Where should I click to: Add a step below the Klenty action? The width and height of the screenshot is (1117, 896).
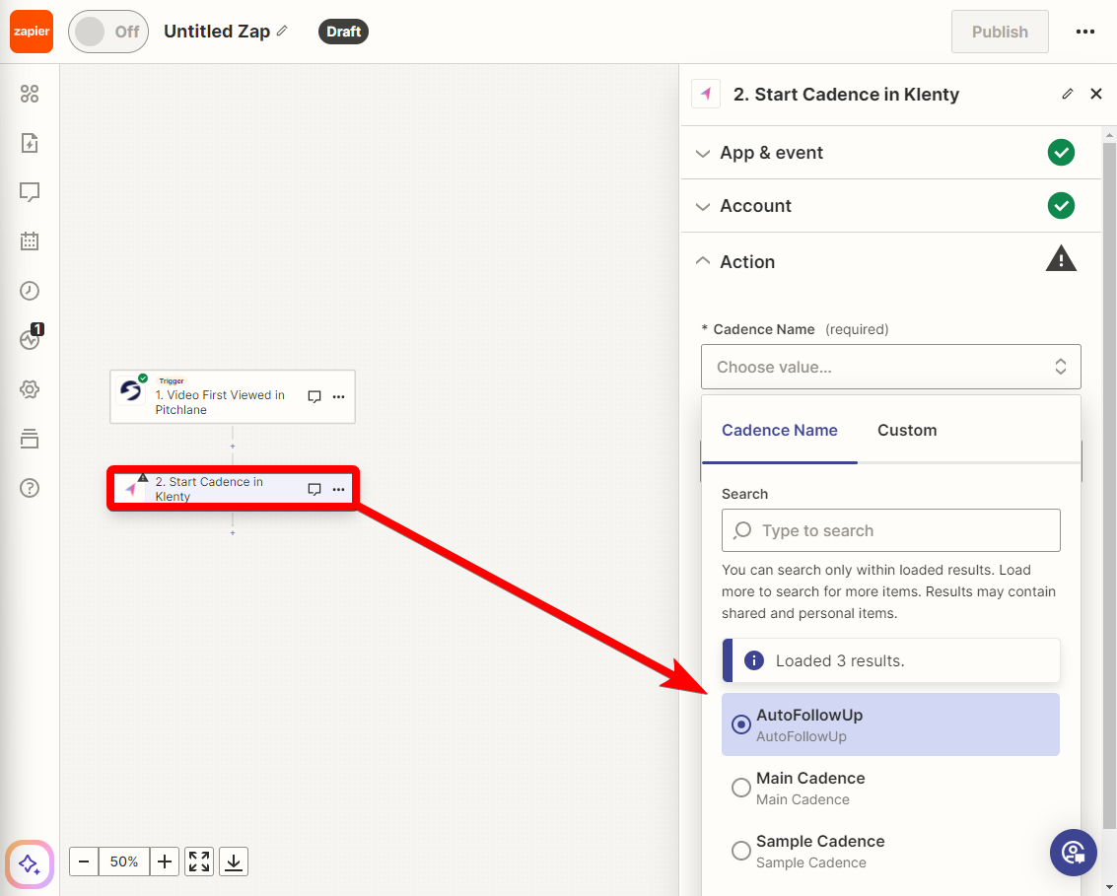click(233, 532)
